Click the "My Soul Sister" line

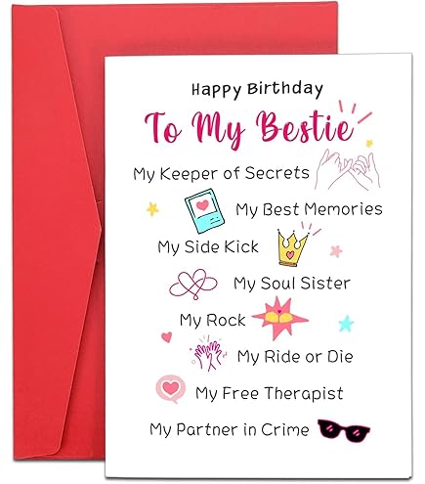pos(292,284)
